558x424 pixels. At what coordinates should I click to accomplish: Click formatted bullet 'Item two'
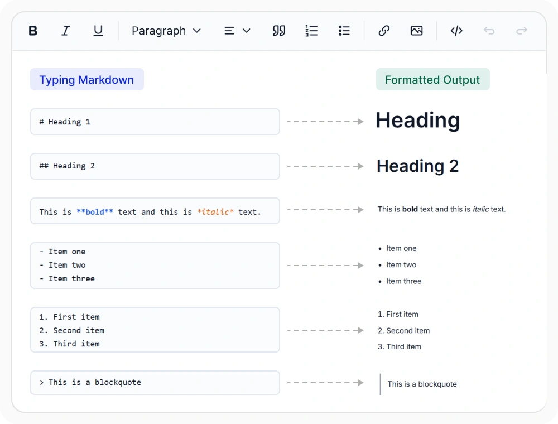click(397, 264)
